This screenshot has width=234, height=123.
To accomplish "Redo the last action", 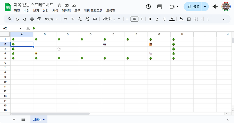I will pyautogui.click(x=25, y=19).
